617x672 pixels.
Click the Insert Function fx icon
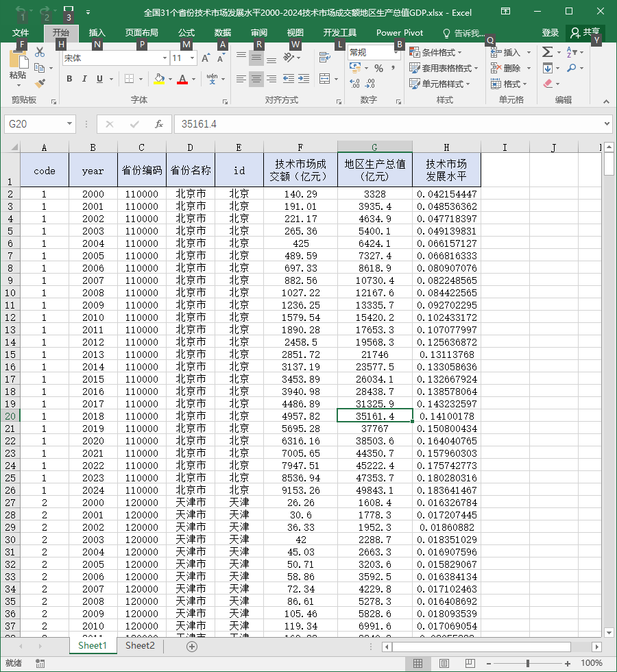[159, 124]
